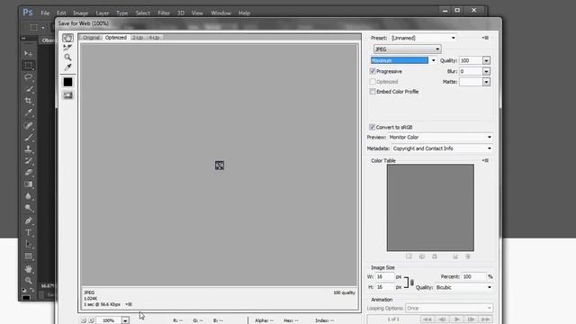Click the image width input field
The image size is (576, 324).
(384, 276)
